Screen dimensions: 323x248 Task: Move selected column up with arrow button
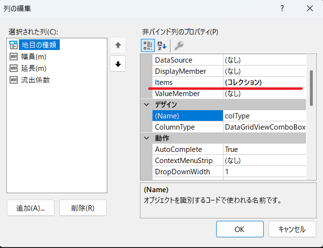click(118, 46)
